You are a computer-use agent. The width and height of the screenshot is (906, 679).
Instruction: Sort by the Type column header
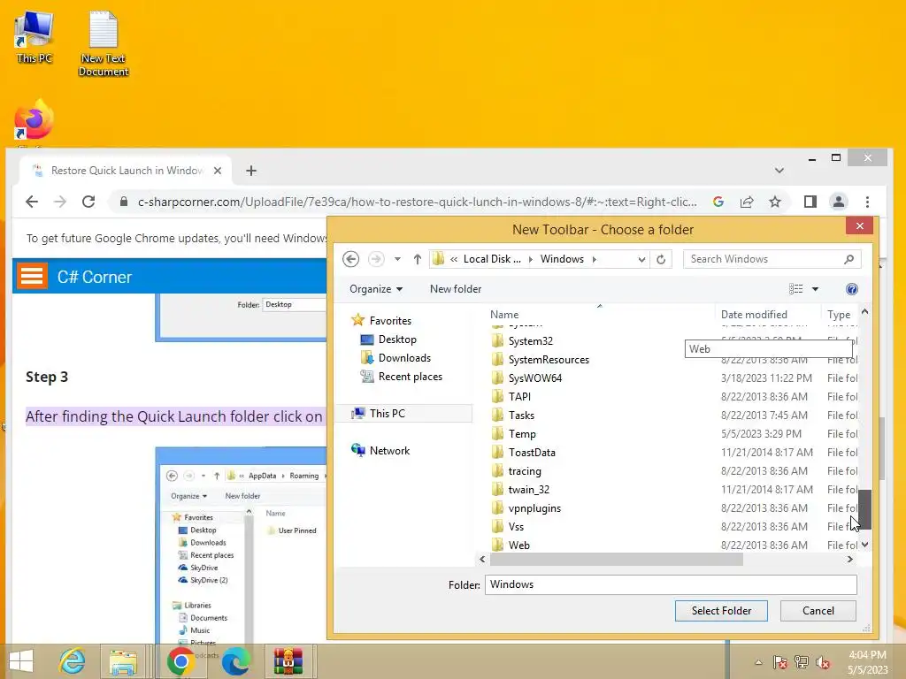point(839,315)
